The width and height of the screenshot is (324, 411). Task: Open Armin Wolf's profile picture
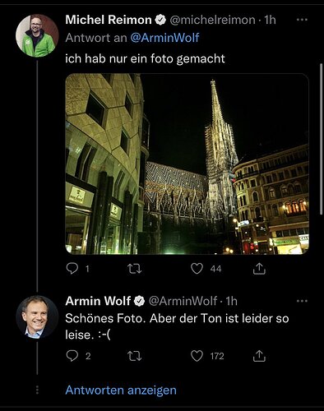pyautogui.click(x=37, y=317)
